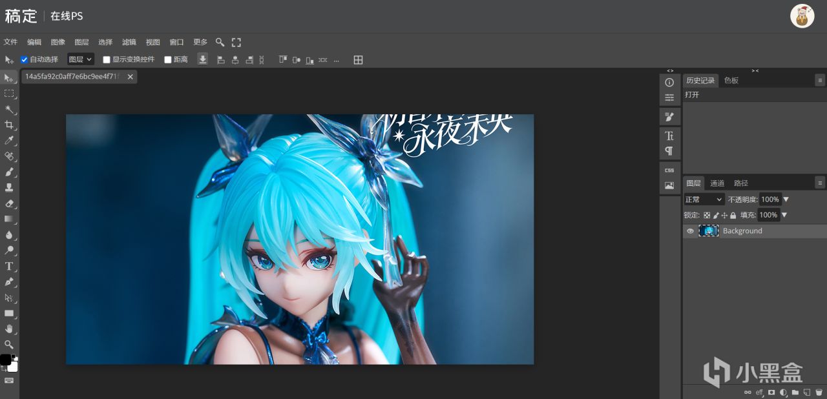Open the Character (Tt) panel icon
Screen dimensions: 827x399
point(669,136)
